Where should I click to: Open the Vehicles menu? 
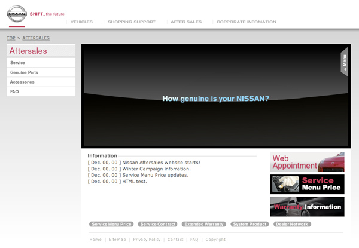[x=81, y=22]
